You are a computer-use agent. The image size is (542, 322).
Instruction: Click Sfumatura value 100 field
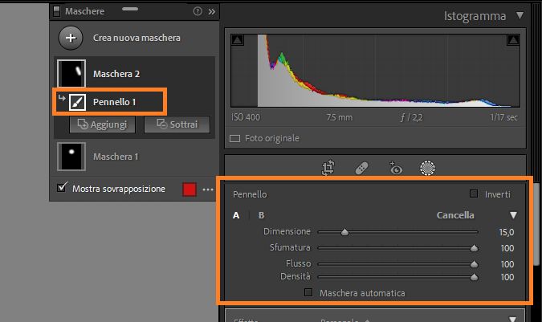507,248
